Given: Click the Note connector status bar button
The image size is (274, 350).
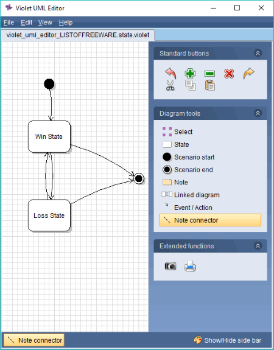Looking at the screenshot, I should (34, 340).
